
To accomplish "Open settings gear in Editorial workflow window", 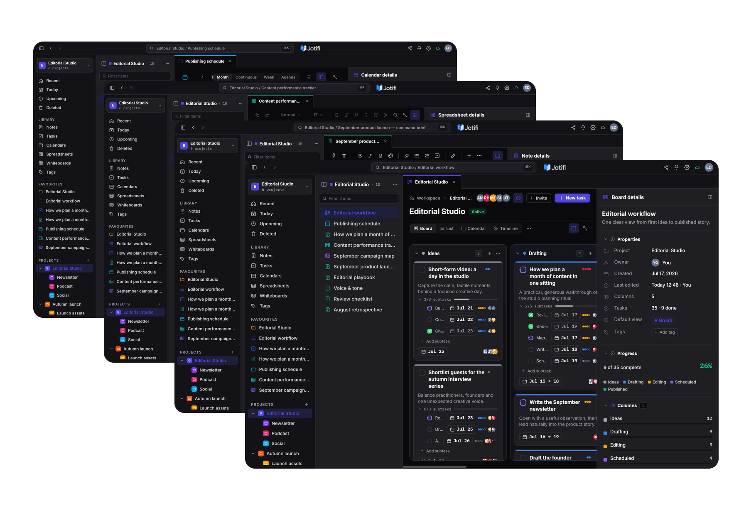I will 687,167.
